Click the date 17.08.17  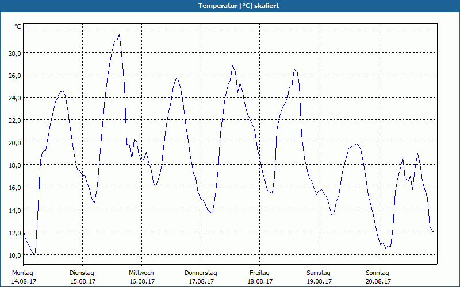point(201,281)
